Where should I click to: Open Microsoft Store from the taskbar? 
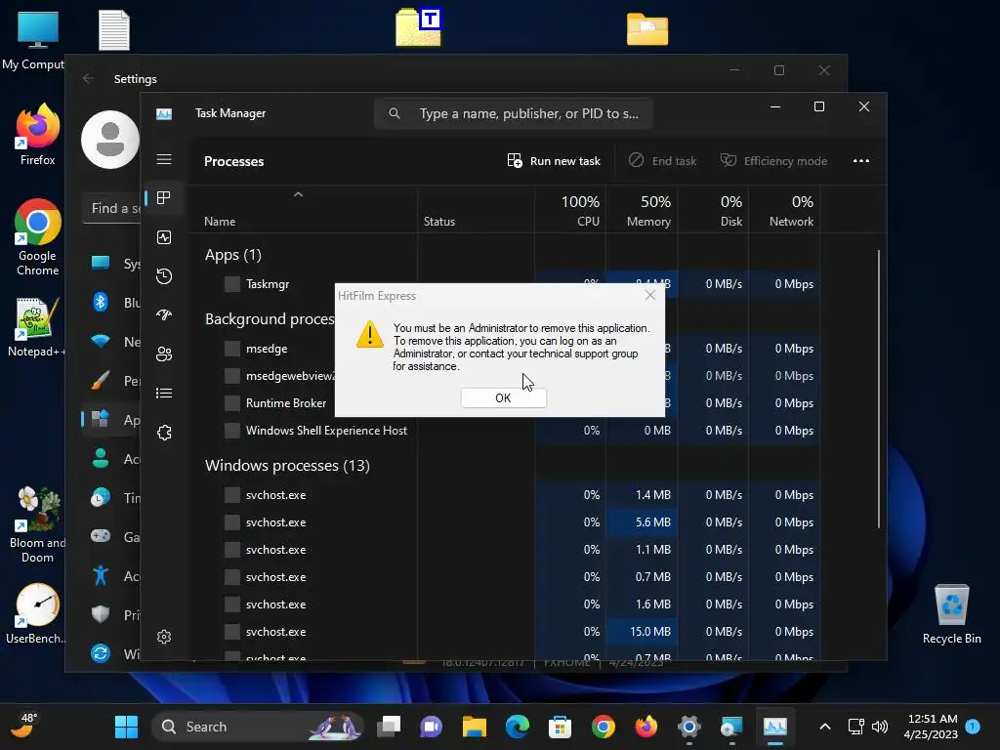(560, 727)
